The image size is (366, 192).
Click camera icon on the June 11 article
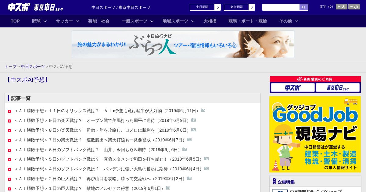[x=203, y=110]
